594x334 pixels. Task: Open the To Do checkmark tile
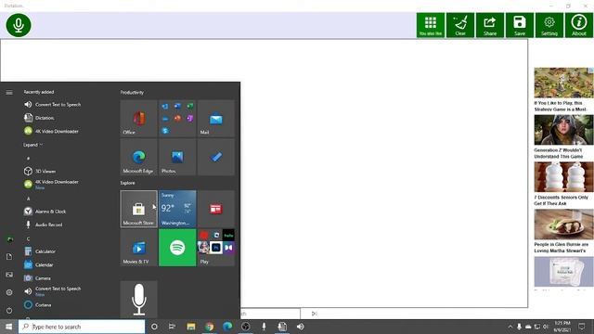click(216, 157)
